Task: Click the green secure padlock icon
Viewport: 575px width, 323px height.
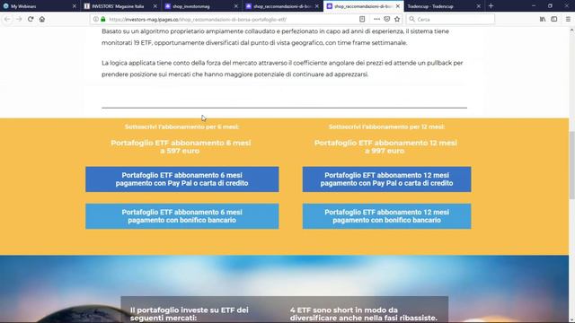Action: pos(103,19)
